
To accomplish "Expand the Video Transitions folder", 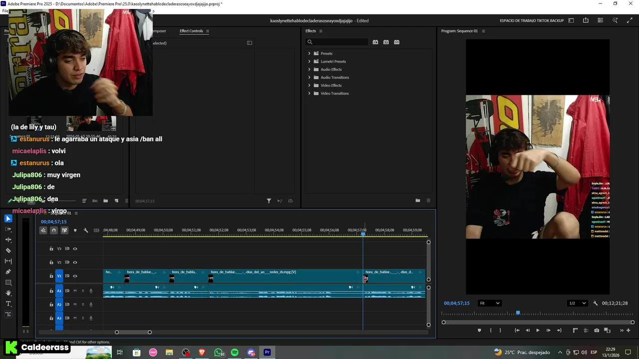I will [x=309, y=93].
